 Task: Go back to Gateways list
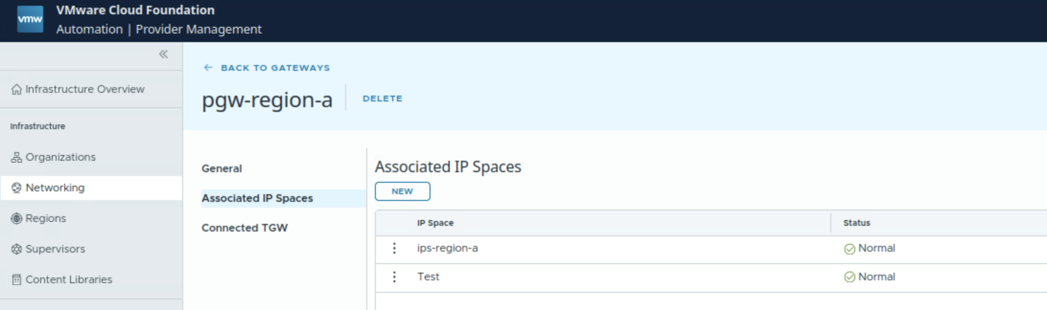(x=275, y=68)
